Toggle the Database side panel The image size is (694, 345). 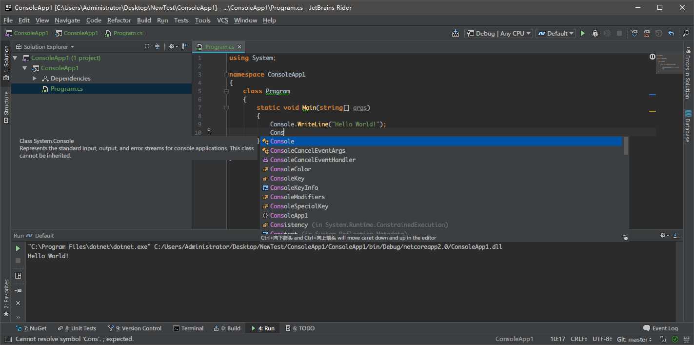pyautogui.click(x=687, y=126)
